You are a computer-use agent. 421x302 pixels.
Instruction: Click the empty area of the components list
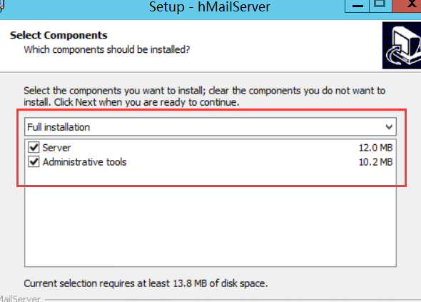click(210, 218)
